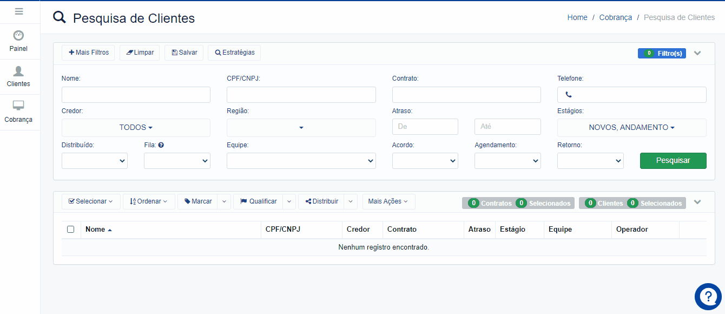
Task: Toggle the select-all checkbox in table header
Action: (x=71, y=230)
